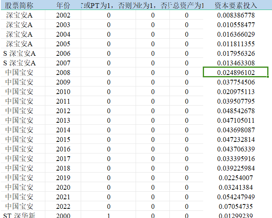The height and width of the screenshot is (218, 272).
Task: Select the 资本要素投入 header cell
Action: (236, 6)
